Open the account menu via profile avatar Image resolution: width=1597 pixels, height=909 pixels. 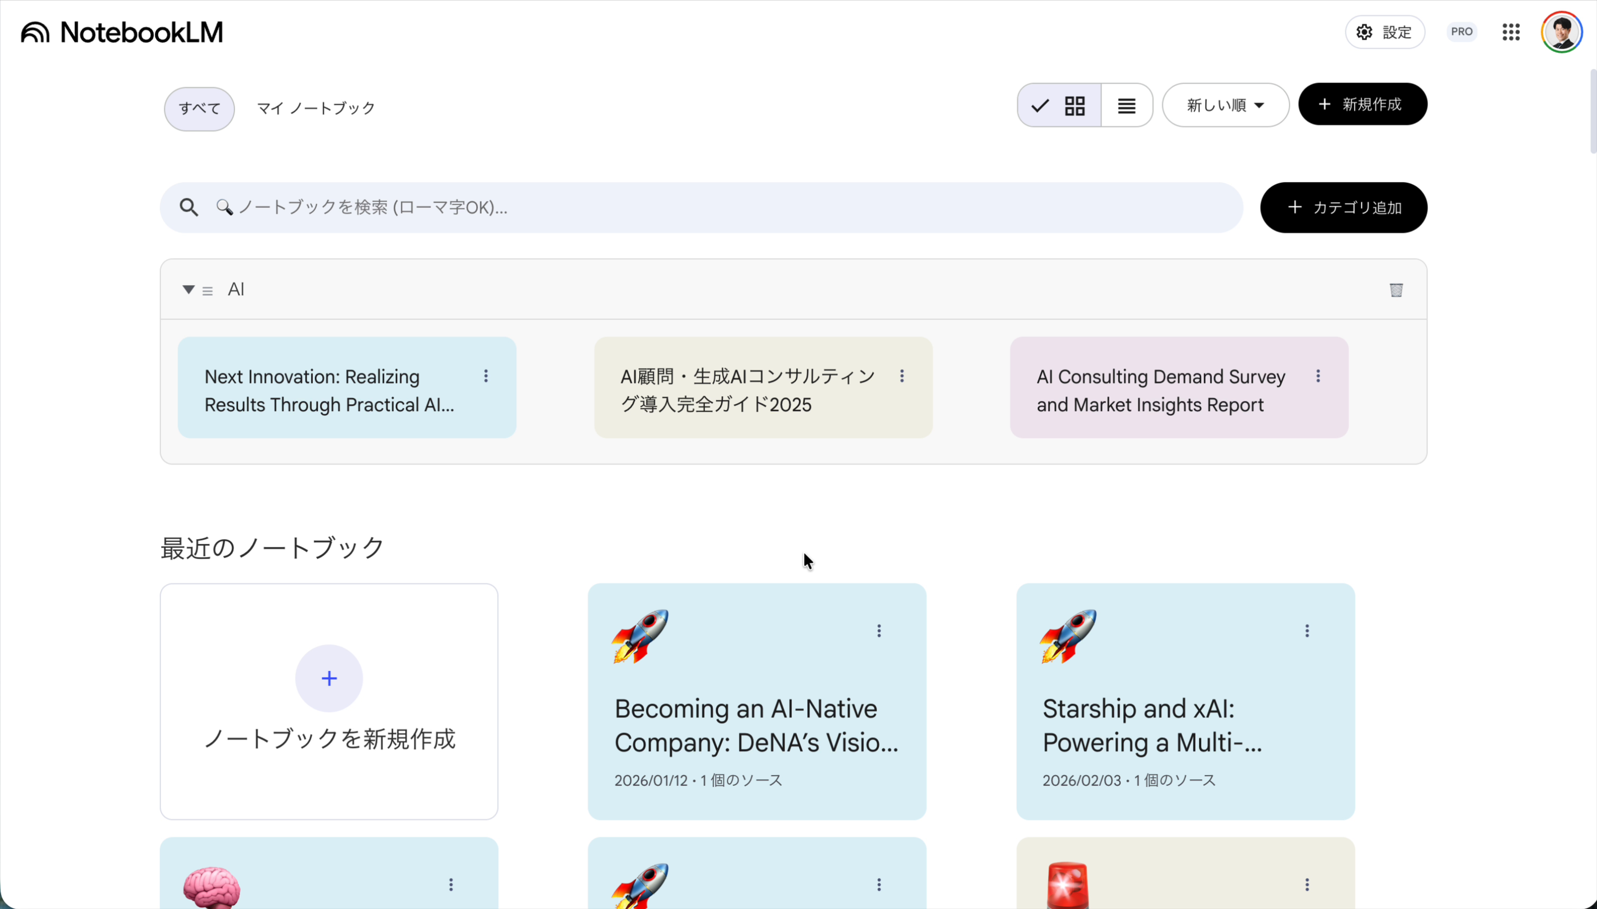1562,31
